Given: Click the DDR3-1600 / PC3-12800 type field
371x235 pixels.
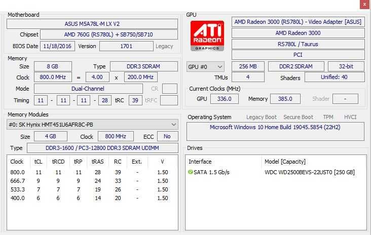Looking at the screenshot, I should (102, 148).
